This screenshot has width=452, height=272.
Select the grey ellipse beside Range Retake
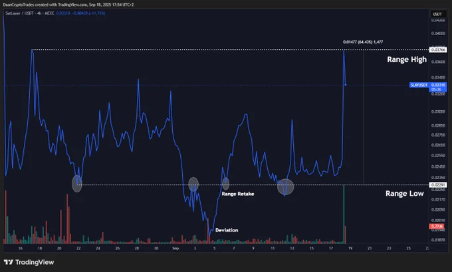point(226,183)
